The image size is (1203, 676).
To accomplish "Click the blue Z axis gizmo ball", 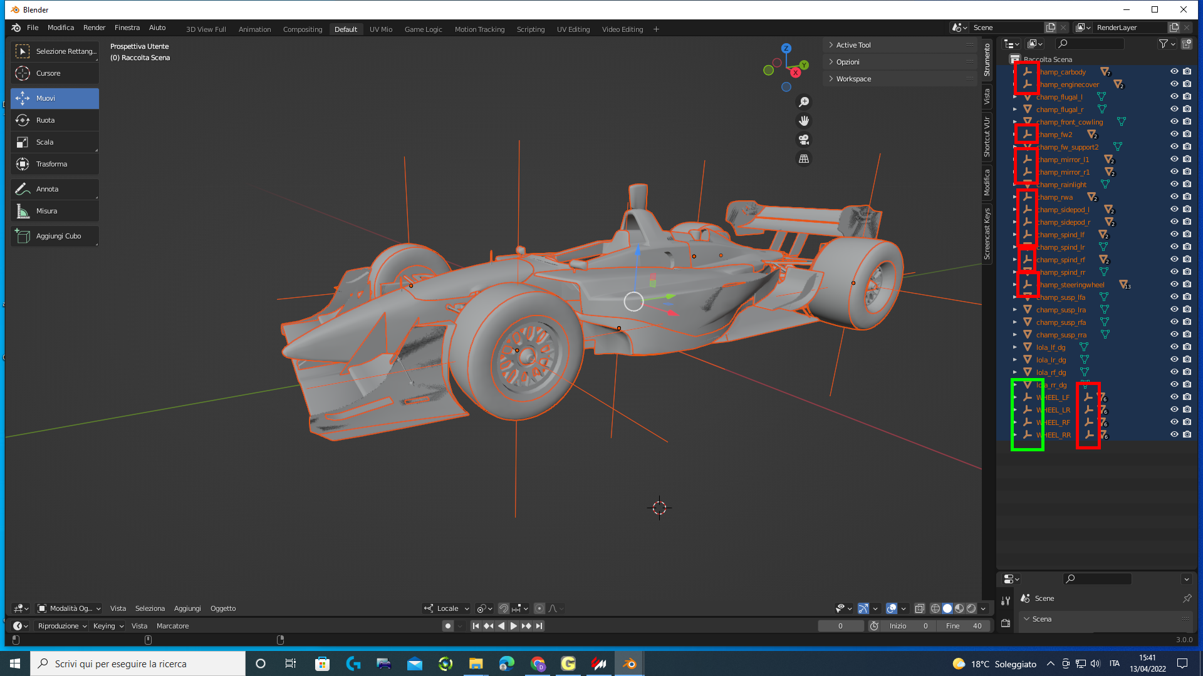I will click(786, 48).
